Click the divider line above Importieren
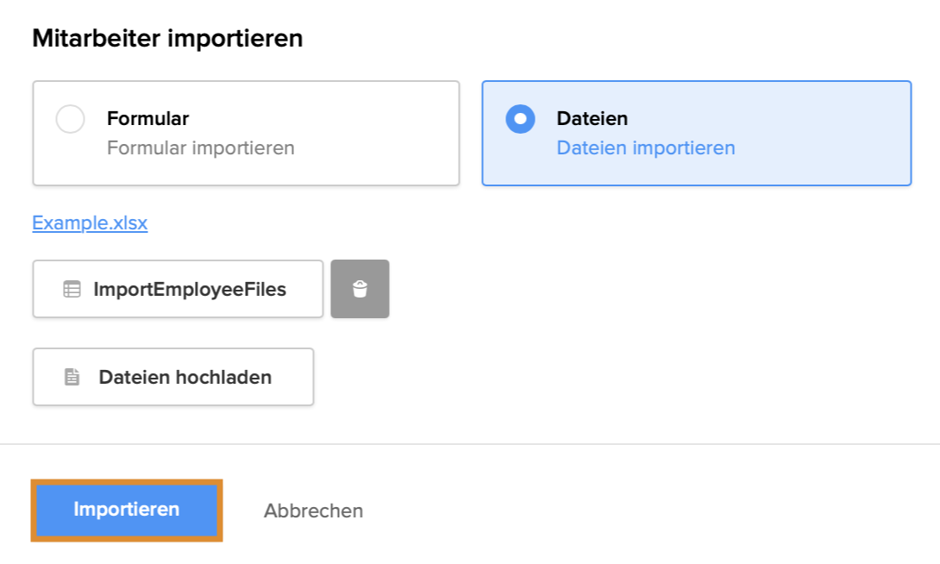Viewport: 940px width, 564px height. coord(470,444)
